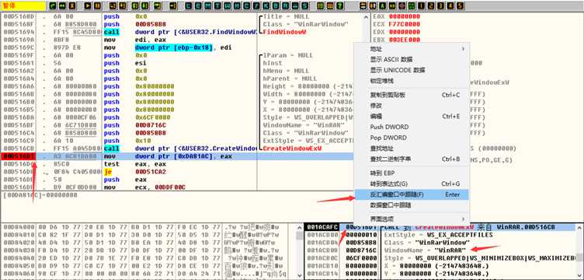584x280 pixels.
Task: Click the toolbar button numbered 5
Action: [x=460, y=5]
